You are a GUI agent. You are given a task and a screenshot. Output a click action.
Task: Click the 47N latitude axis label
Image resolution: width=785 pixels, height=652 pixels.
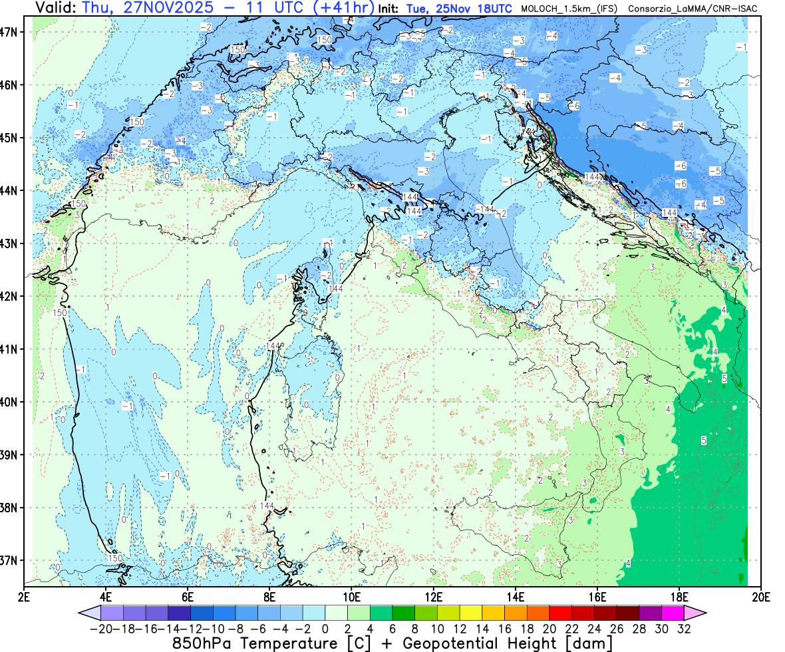[11, 32]
